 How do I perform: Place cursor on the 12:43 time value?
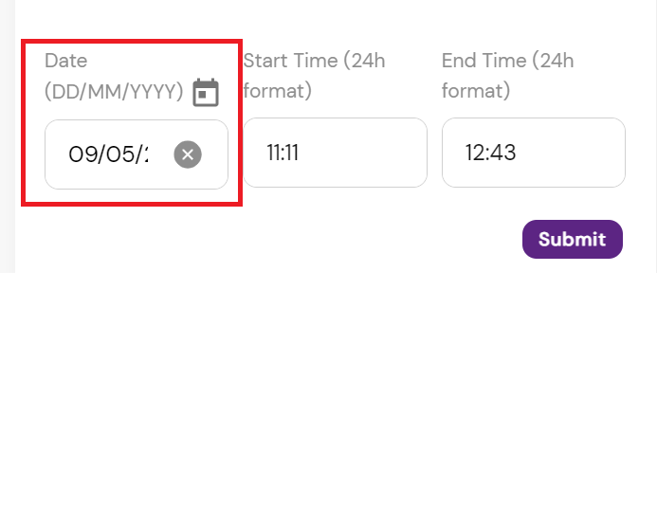tap(490, 153)
